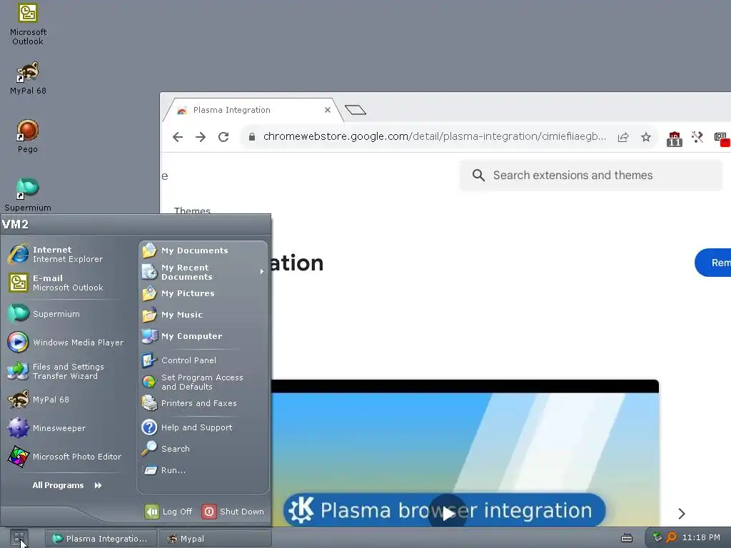This screenshot has height=548, width=731.
Task: Open My Pictures folder
Action: pyautogui.click(x=203, y=293)
